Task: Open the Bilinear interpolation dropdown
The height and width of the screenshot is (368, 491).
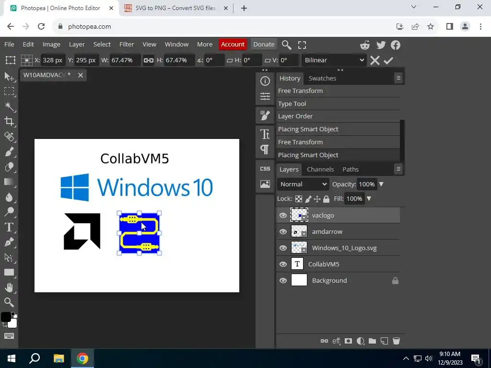Action: pos(334,60)
